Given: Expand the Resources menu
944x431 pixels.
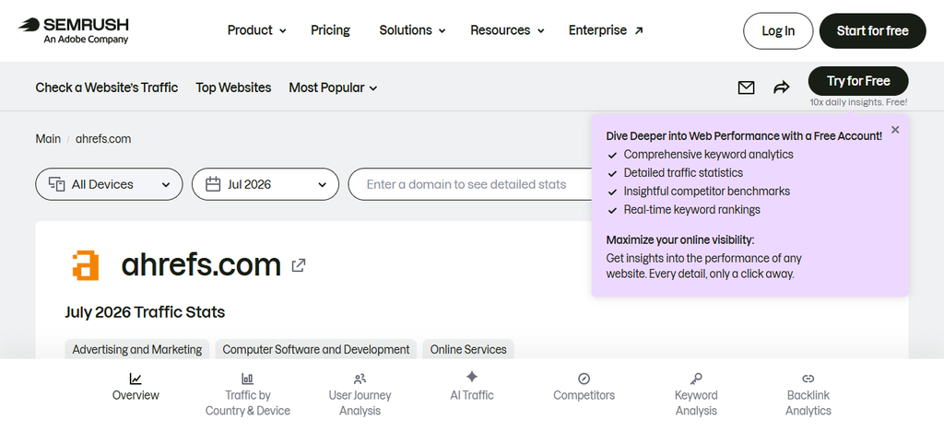Looking at the screenshot, I should tap(508, 30).
